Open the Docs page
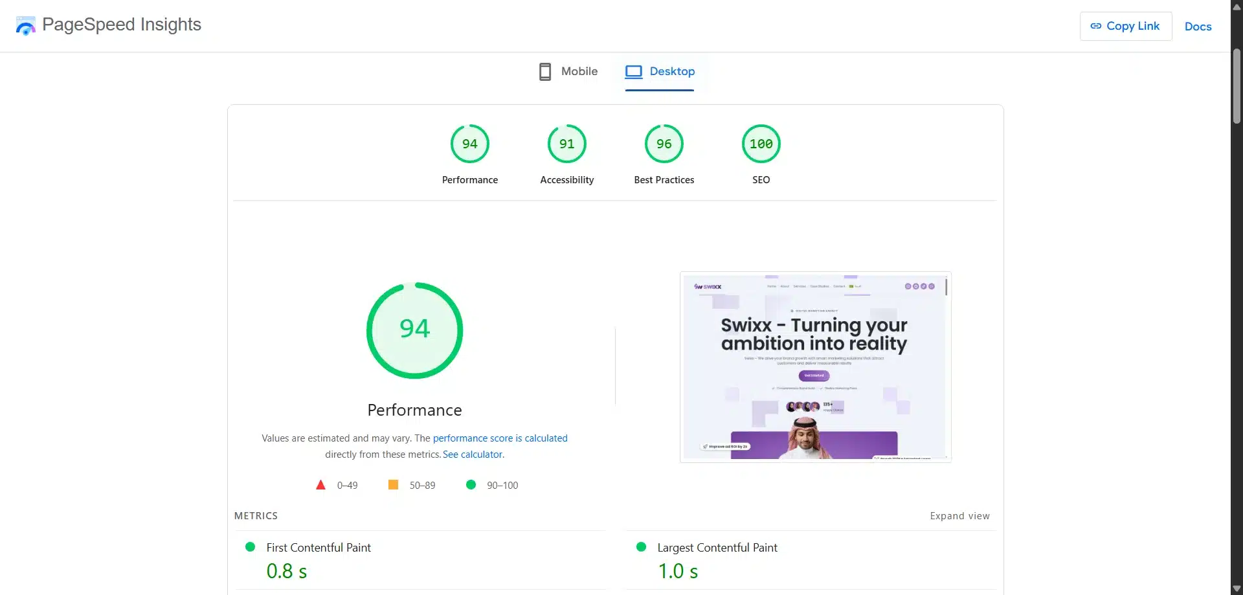1243x595 pixels. pyautogui.click(x=1198, y=27)
